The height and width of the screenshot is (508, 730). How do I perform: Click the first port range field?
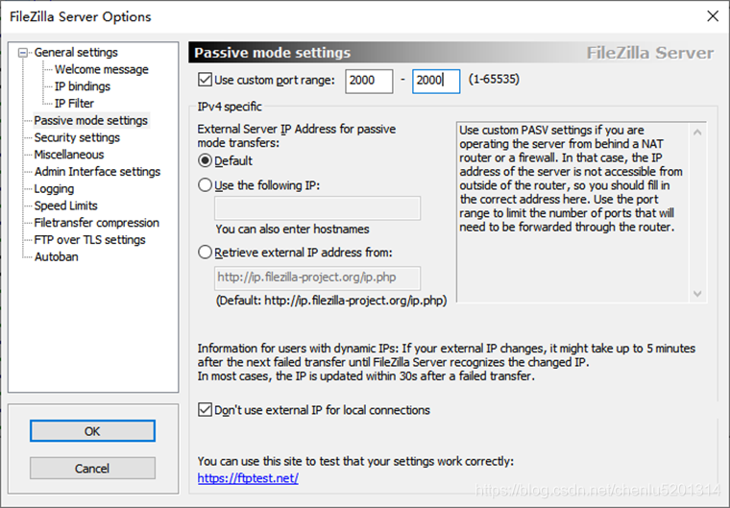tap(368, 82)
